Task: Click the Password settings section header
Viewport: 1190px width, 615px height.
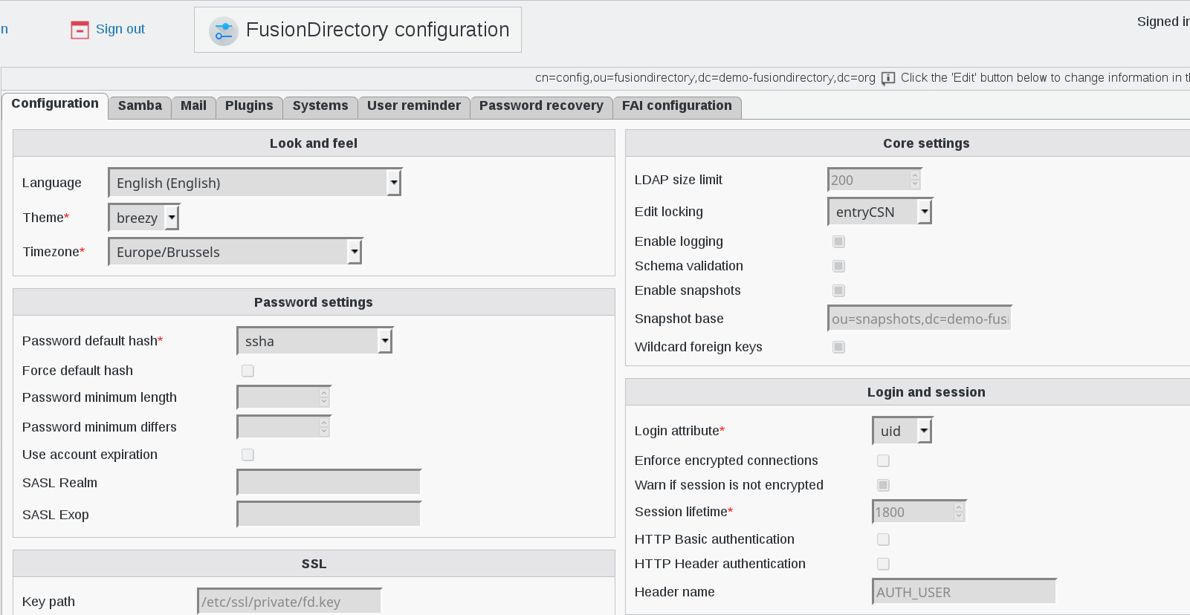Action: coord(314,302)
